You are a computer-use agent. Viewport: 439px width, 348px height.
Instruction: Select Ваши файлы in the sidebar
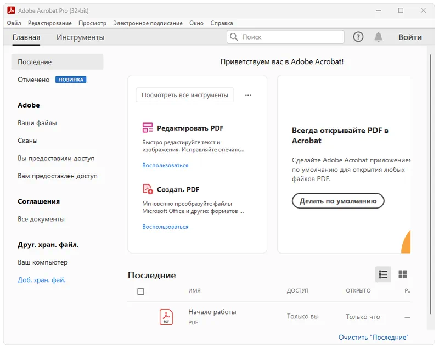[x=37, y=123]
